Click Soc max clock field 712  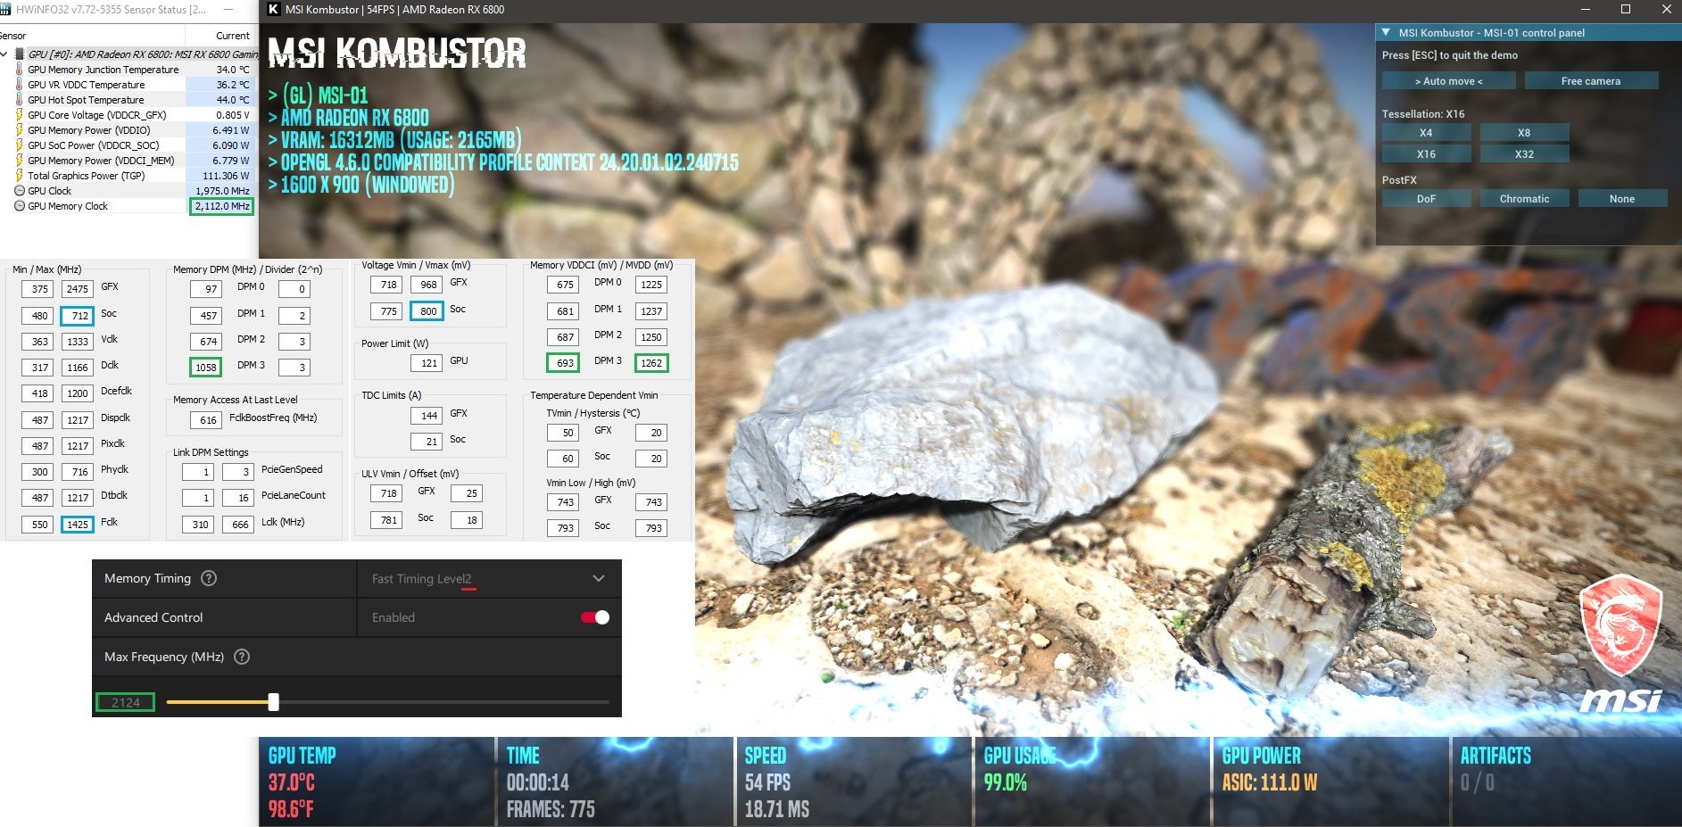78,316
